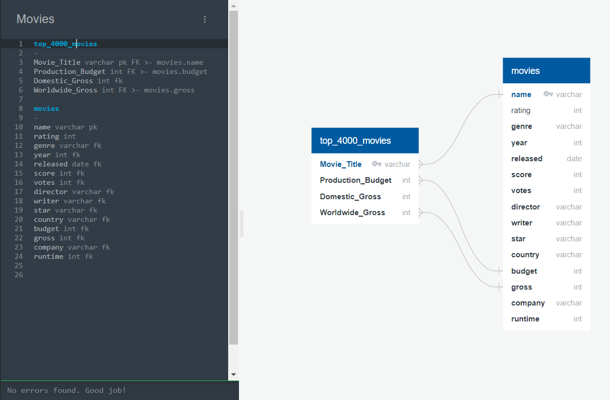Select the runtime field in movies diagram table
The height and width of the screenshot is (400, 610).
546,319
